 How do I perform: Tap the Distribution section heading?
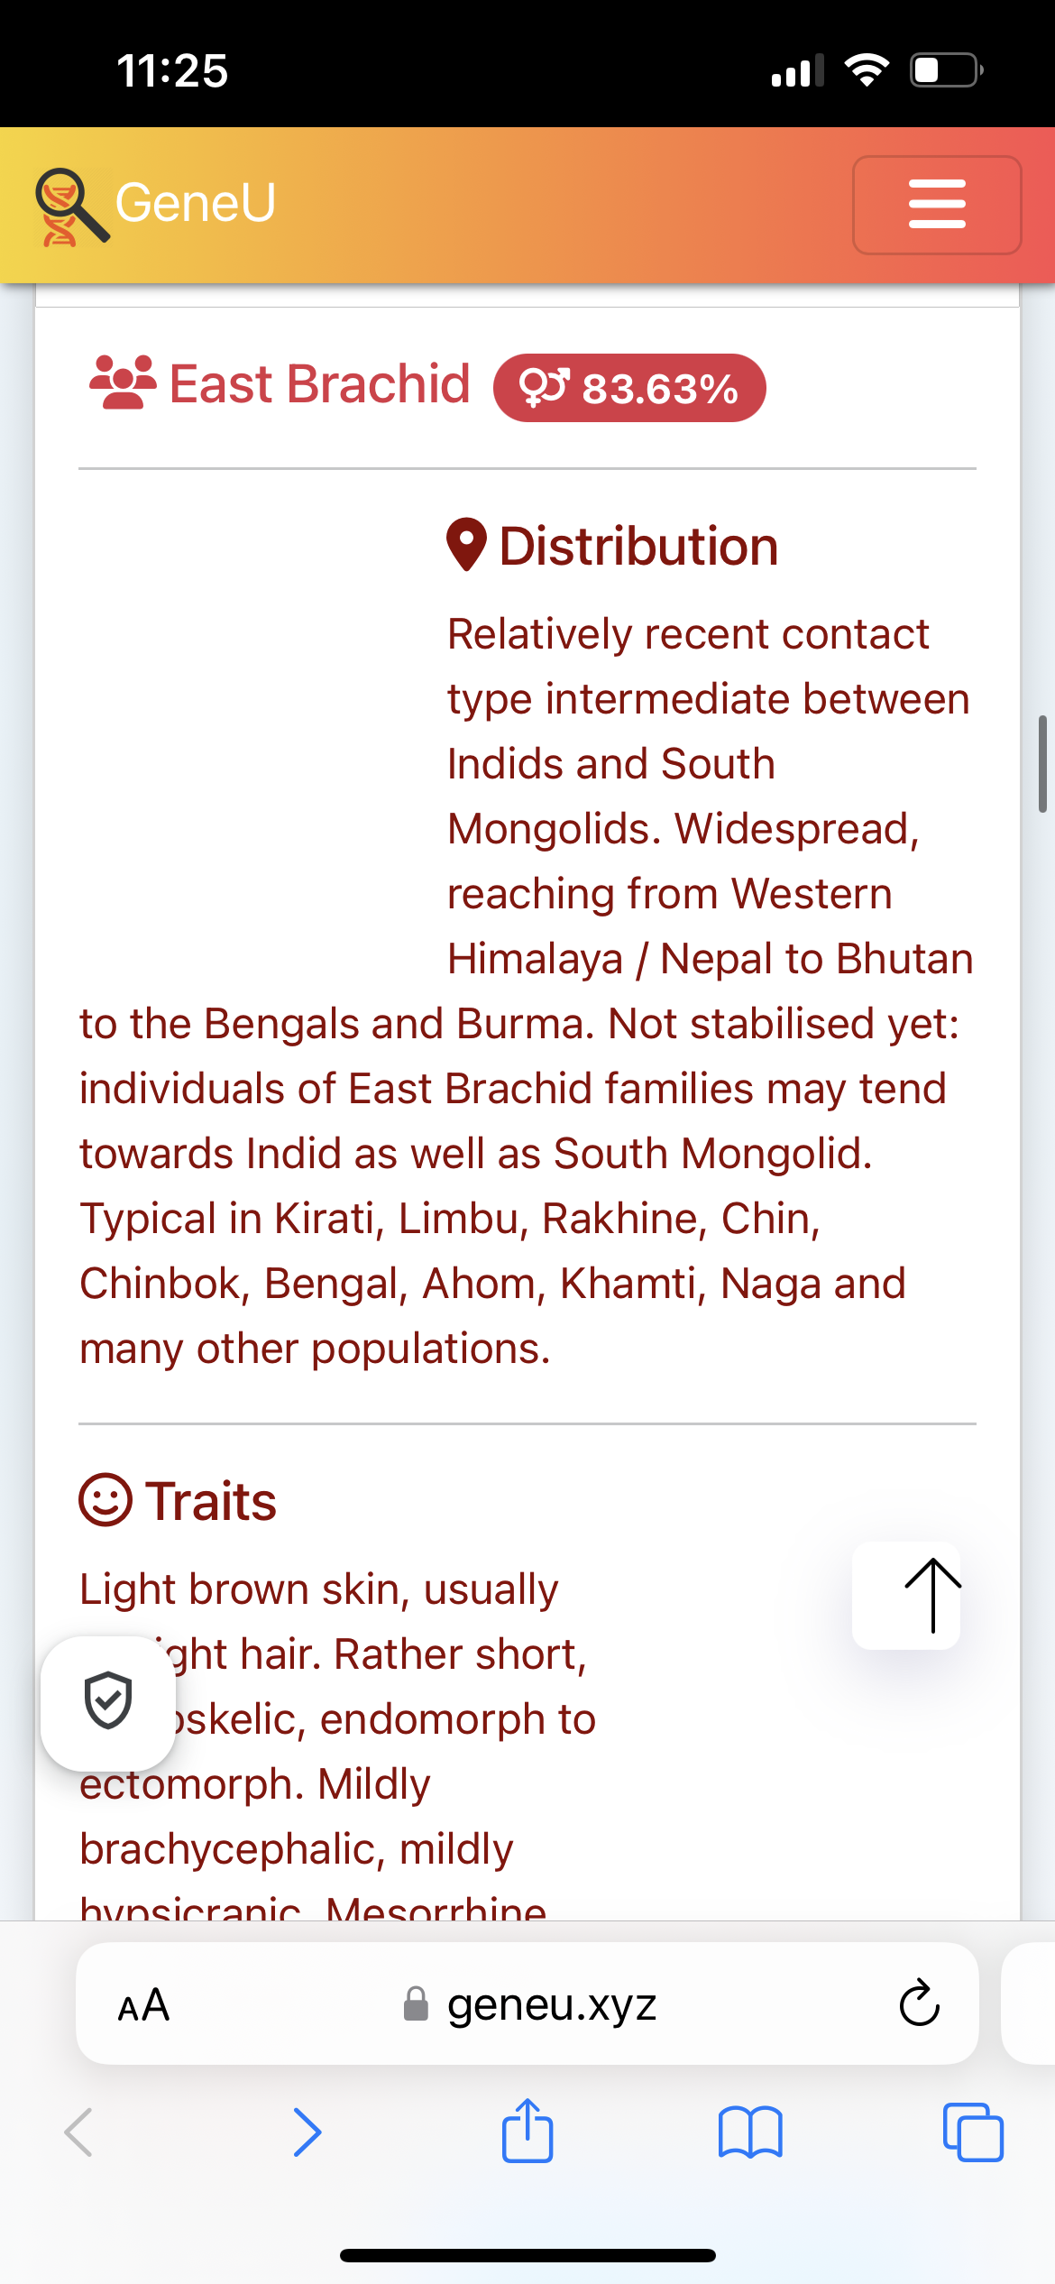[x=638, y=546]
